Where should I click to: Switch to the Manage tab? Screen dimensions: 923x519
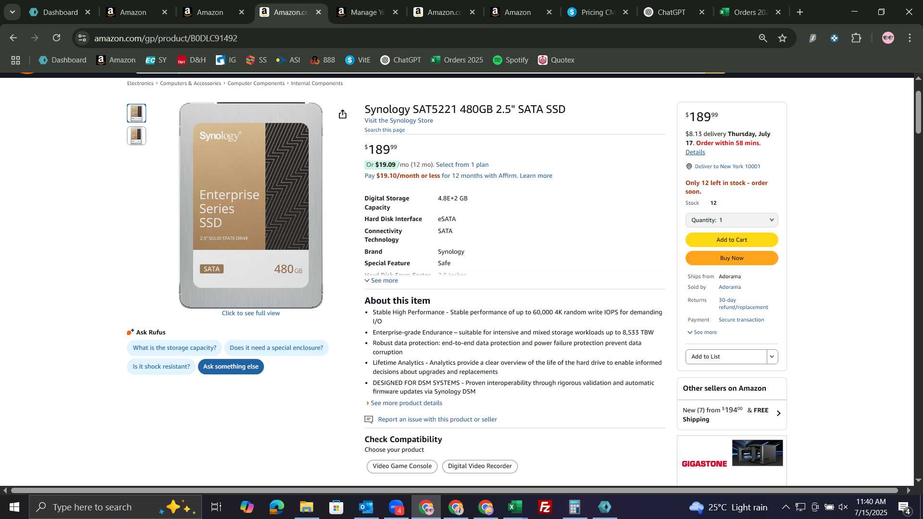click(x=368, y=12)
